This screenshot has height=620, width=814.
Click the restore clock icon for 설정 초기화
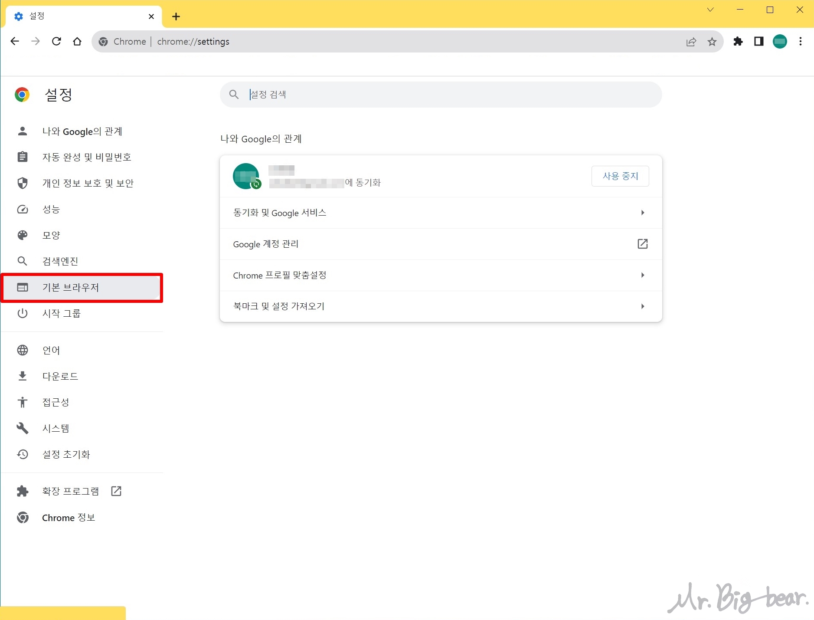[x=23, y=454]
